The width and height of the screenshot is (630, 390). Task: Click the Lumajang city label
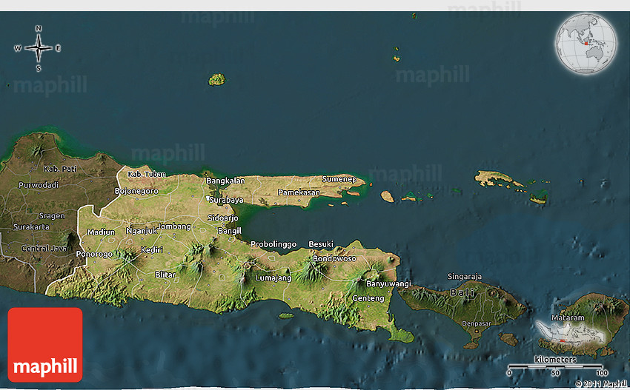pyautogui.click(x=273, y=278)
